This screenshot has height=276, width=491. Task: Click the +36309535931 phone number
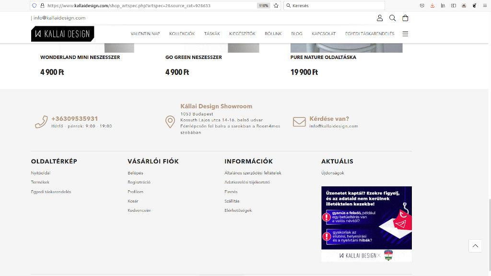click(x=74, y=119)
